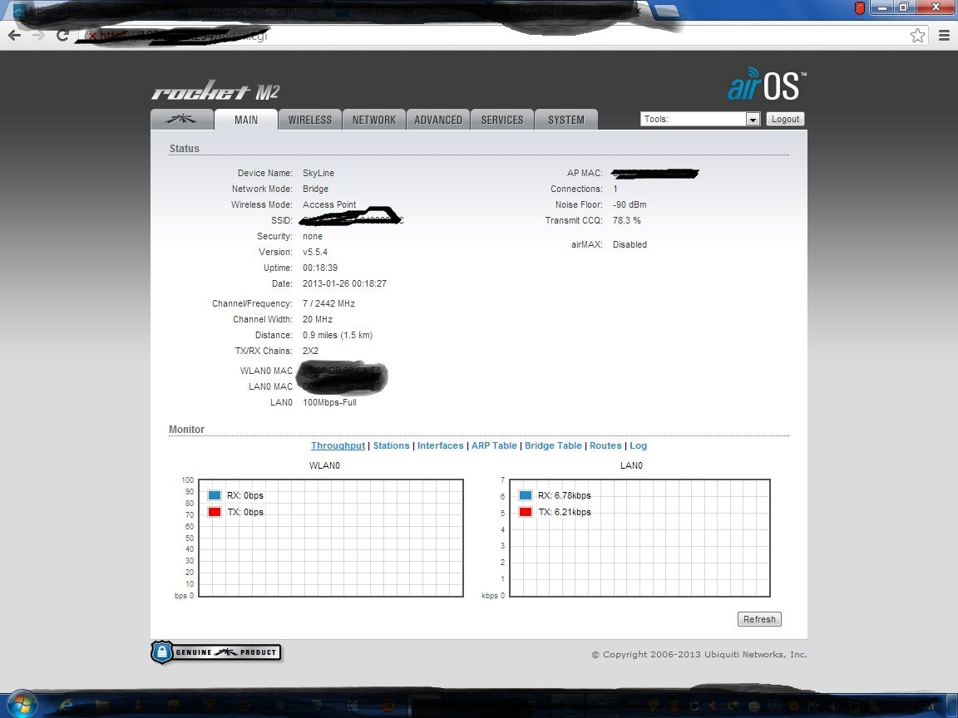Select the device name value "SkyLine"

[319, 174]
